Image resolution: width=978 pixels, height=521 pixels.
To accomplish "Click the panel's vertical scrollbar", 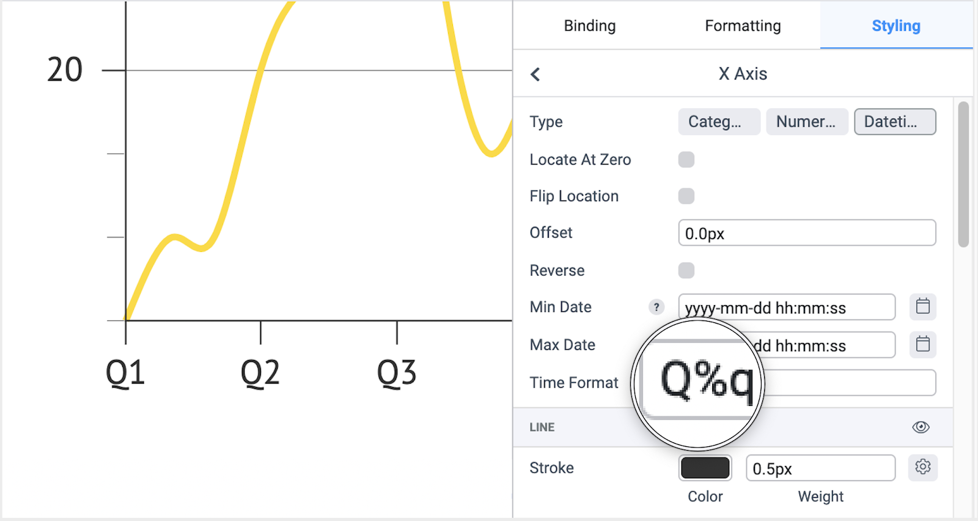I will coord(963,174).
